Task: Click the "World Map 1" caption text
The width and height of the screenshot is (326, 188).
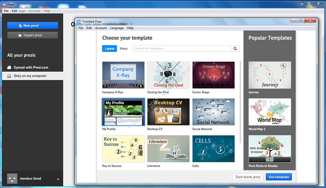Action: coord(257,129)
